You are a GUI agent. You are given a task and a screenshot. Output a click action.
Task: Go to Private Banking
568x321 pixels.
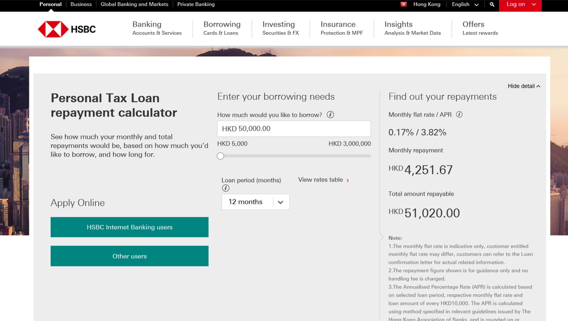[196, 4]
